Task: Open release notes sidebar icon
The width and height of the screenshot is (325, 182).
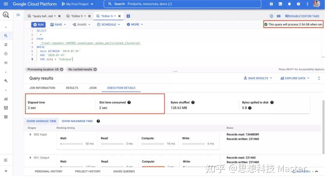Action: tap(6, 160)
